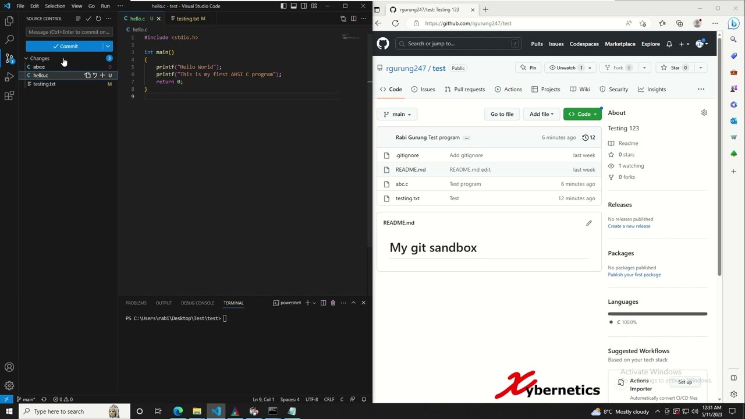
Task: Click Publish your first package link
Action: pyautogui.click(x=634, y=275)
